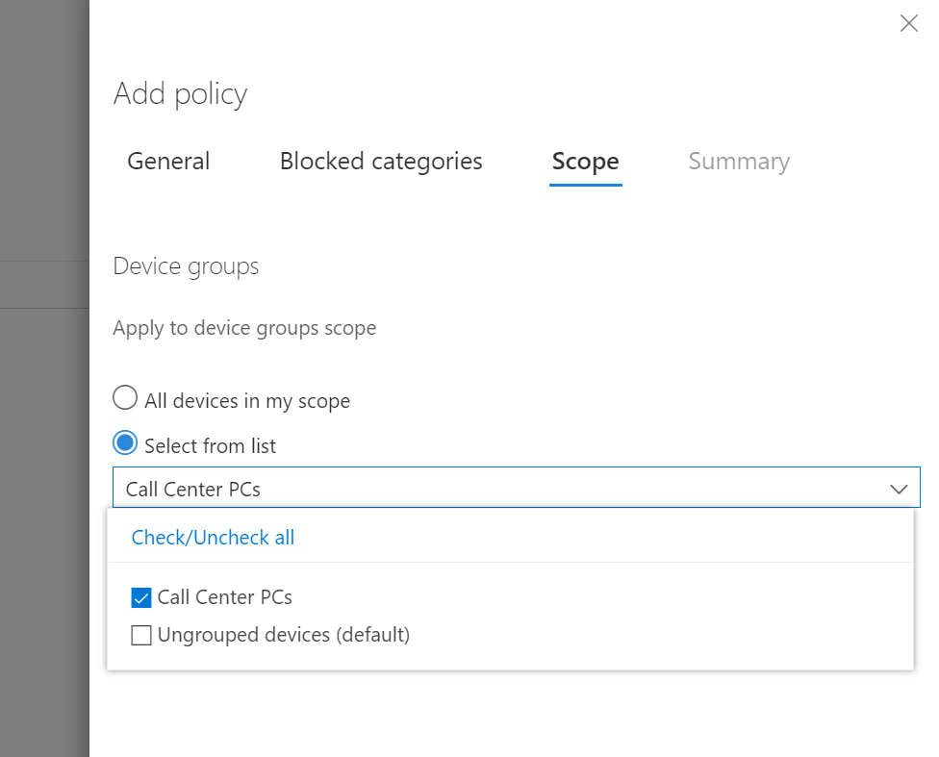Open the General tab
939x757 pixels.
(x=168, y=162)
